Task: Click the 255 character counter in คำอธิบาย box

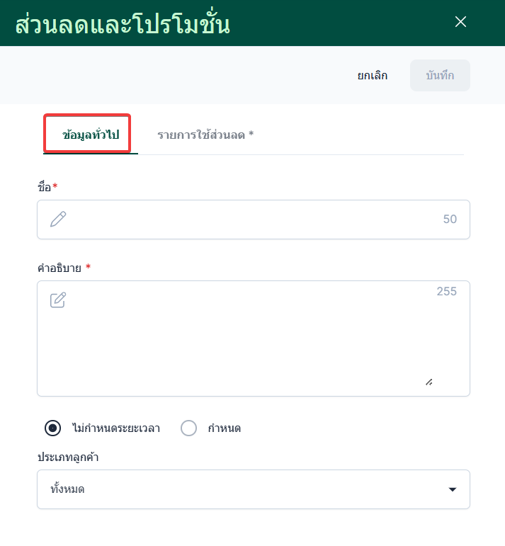Action: pyautogui.click(x=446, y=291)
